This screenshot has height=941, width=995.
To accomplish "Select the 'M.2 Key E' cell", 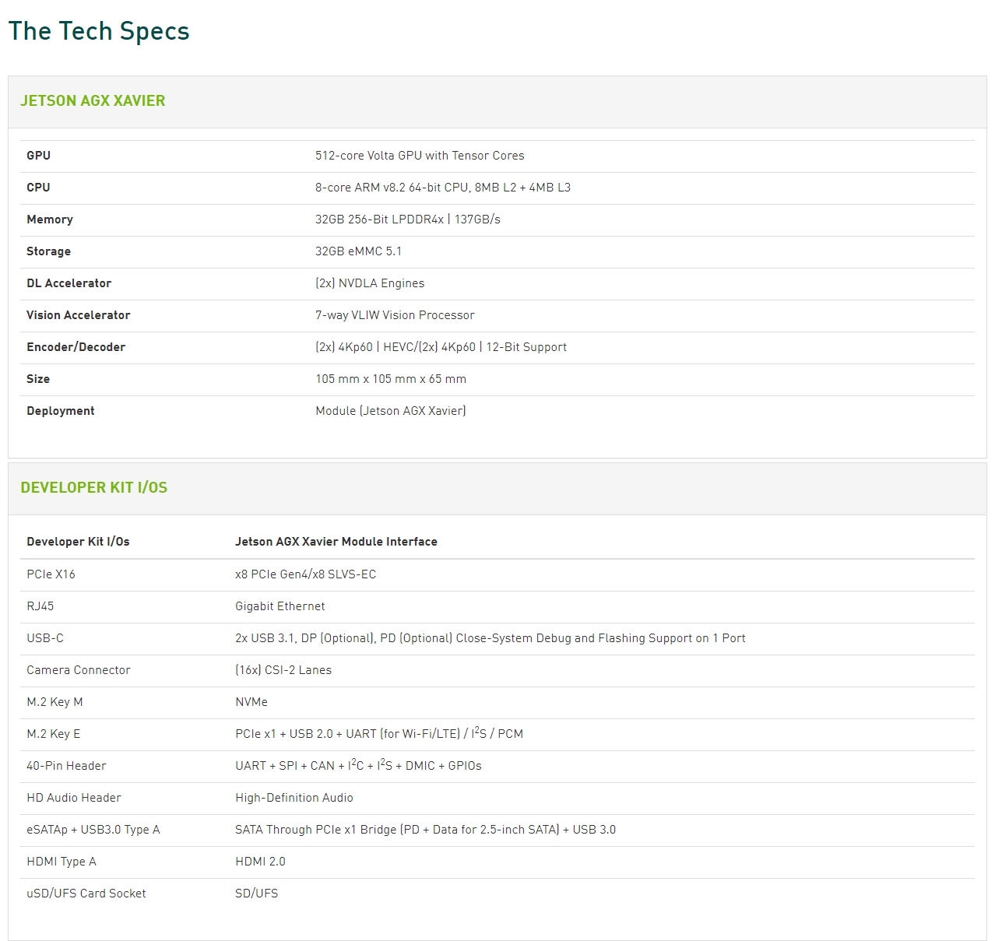I will coord(54,734).
